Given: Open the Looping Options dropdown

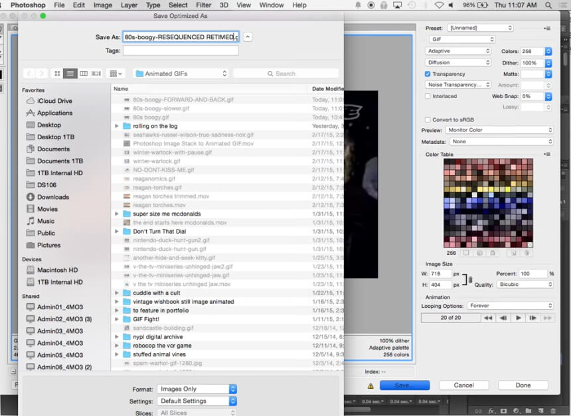Looking at the screenshot, I should (510, 306).
